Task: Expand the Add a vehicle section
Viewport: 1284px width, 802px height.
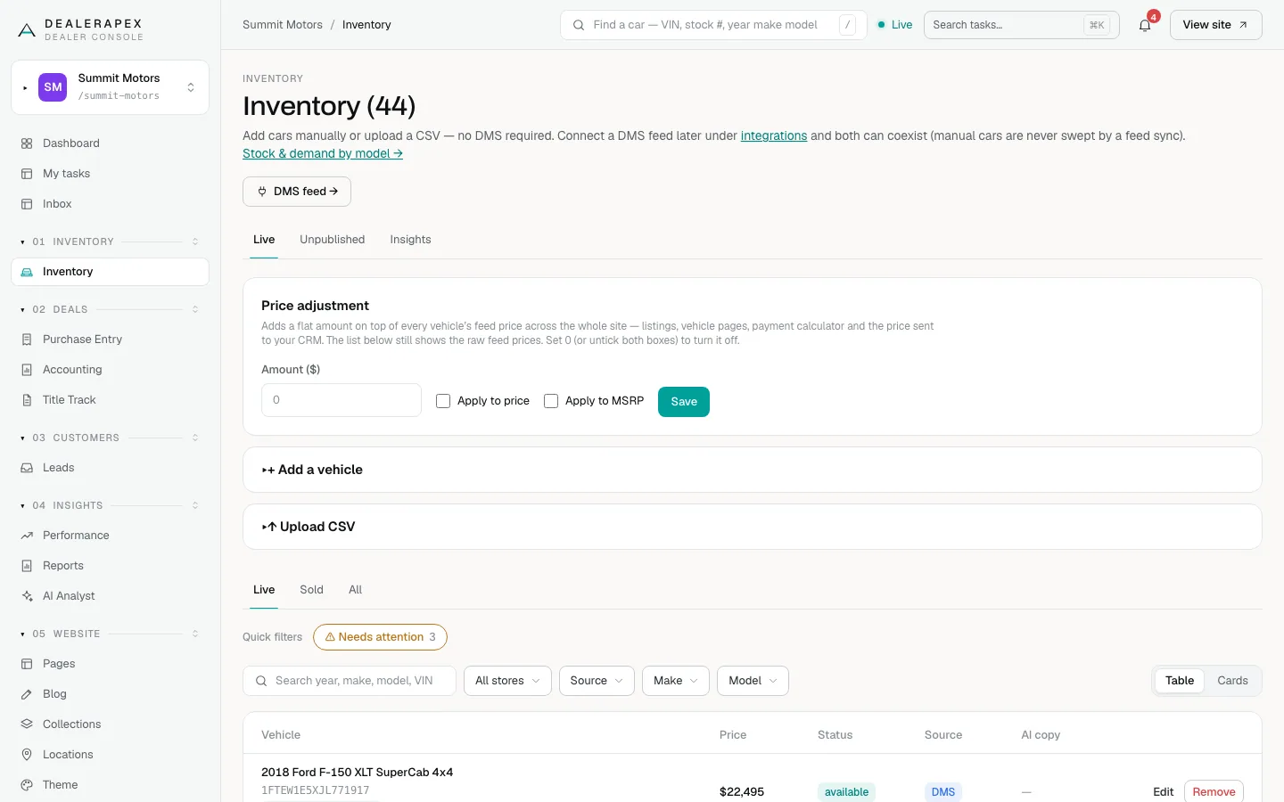Action: (752, 470)
